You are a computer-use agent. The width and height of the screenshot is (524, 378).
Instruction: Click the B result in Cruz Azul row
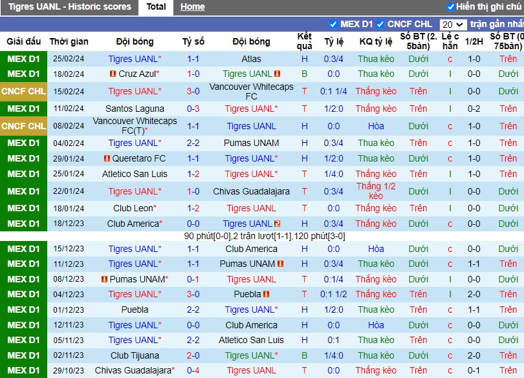(x=305, y=74)
